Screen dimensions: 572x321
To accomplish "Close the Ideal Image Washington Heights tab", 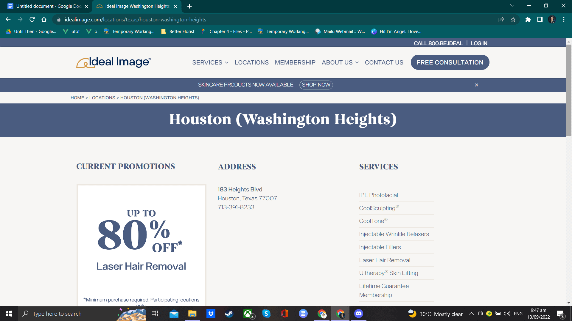I will coord(175,6).
